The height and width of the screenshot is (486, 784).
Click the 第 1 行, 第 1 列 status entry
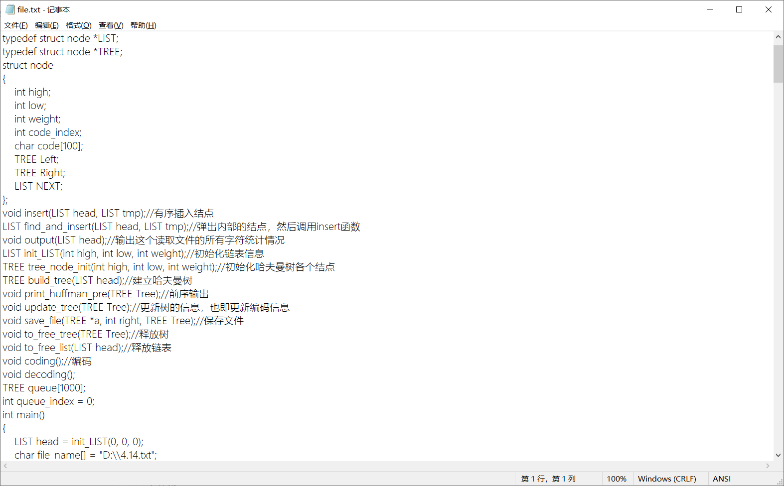click(548, 479)
